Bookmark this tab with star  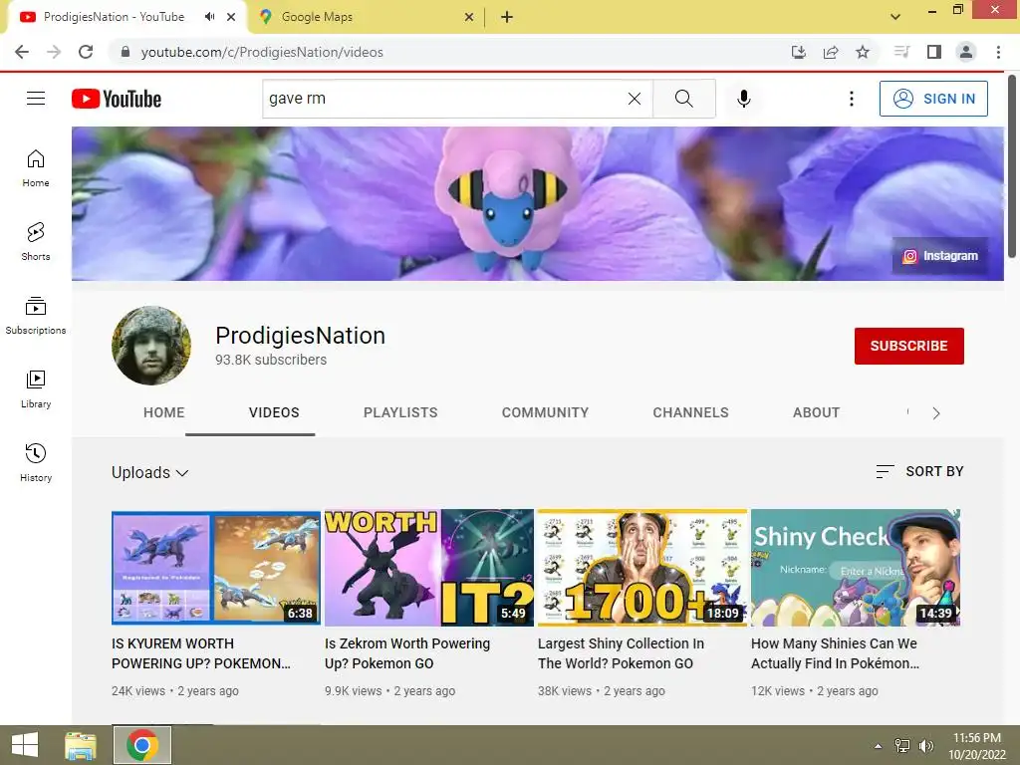(863, 52)
